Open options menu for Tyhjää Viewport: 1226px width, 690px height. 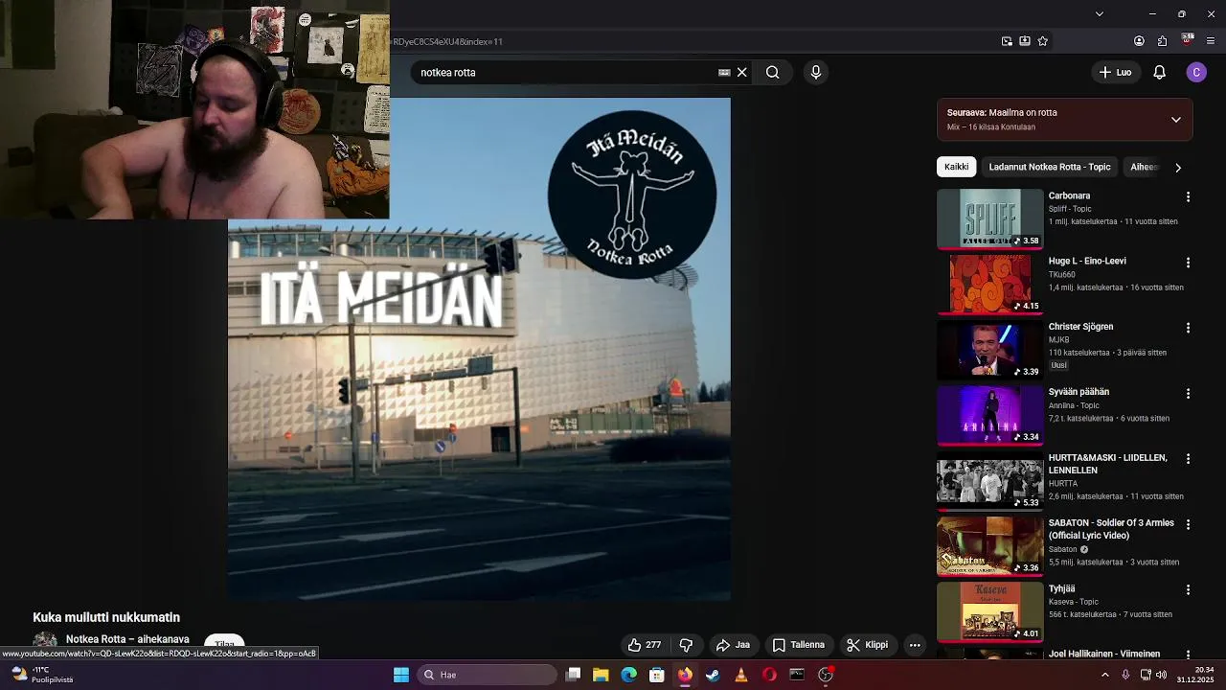tap(1188, 590)
